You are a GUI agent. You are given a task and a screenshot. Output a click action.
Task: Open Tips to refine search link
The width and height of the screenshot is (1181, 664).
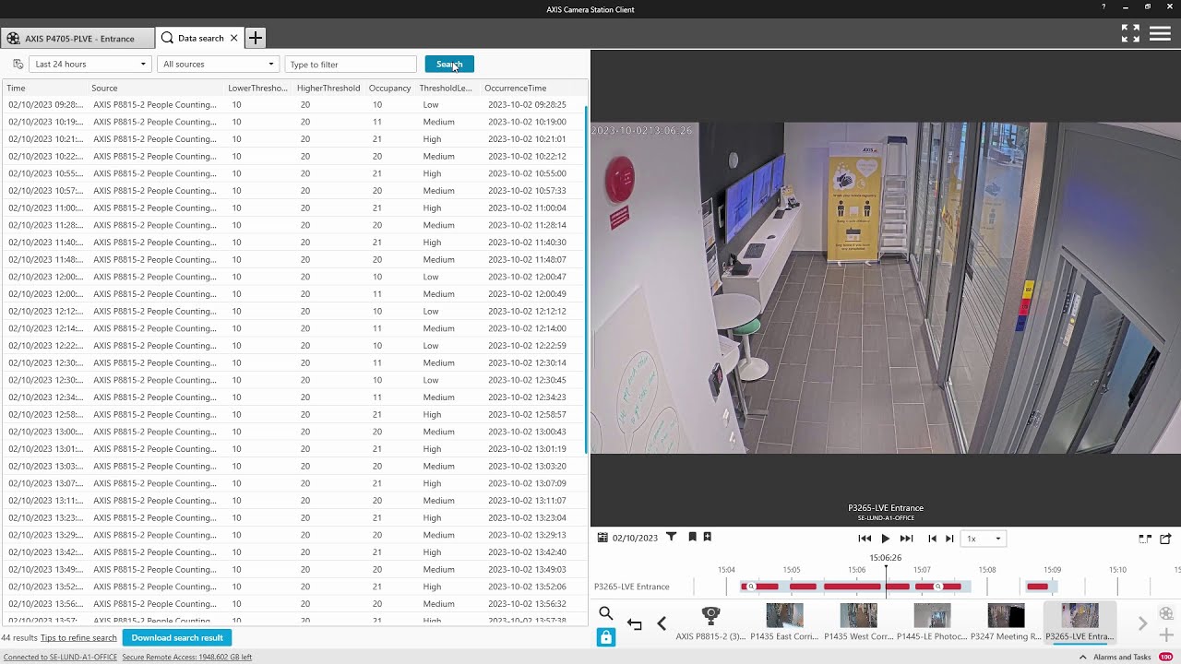pos(78,637)
